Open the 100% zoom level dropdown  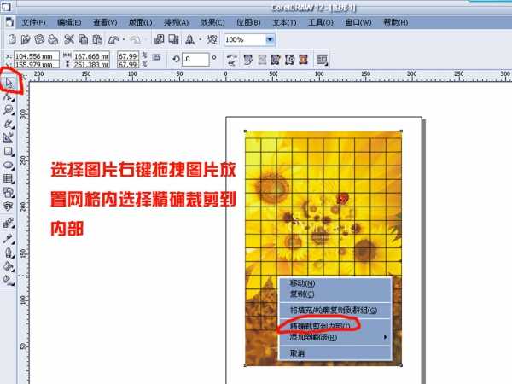click(271, 39)
